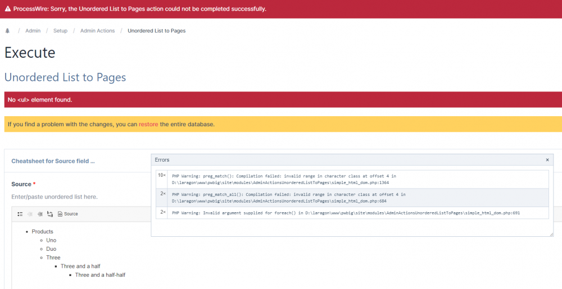The width and height of the screenshot is (562, 289).
Task: Click the resize handle of Errors panel
Action: (551, 234)
